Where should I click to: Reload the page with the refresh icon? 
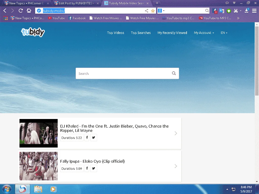pyautogui.click(x=21, y=11)
